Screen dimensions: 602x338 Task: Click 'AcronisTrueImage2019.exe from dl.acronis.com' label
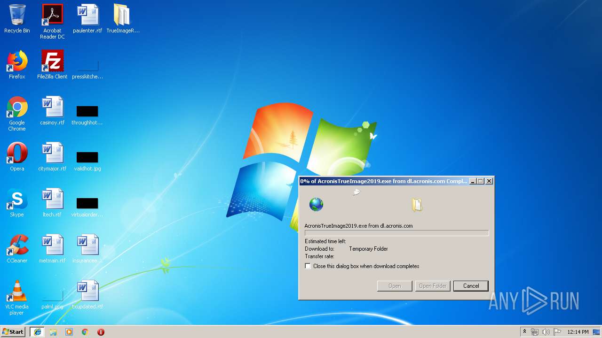[x=358, y=226]
